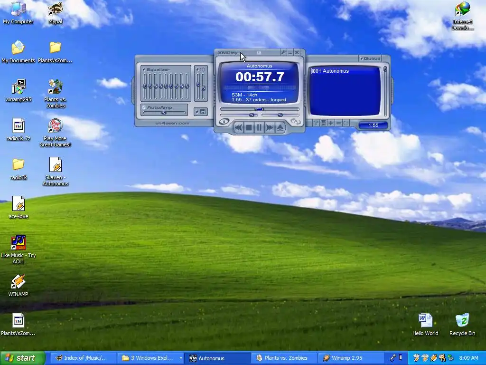486x365 pixels.
Task: Open the Windows start menu
Action: coord(23,358)
